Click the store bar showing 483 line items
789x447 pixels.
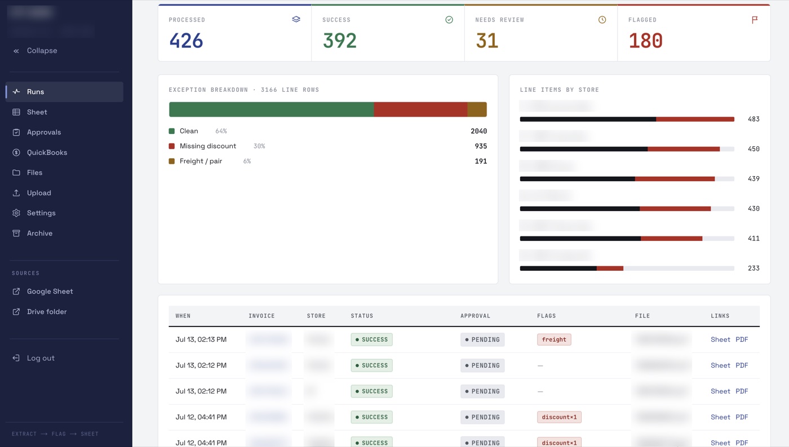[627, 119]
